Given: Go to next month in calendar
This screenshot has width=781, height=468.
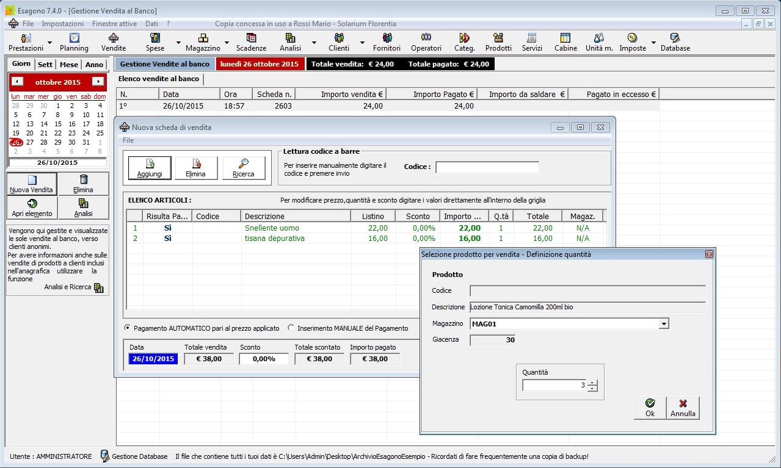Looking at the screenshot, I should tap(98, 82).
